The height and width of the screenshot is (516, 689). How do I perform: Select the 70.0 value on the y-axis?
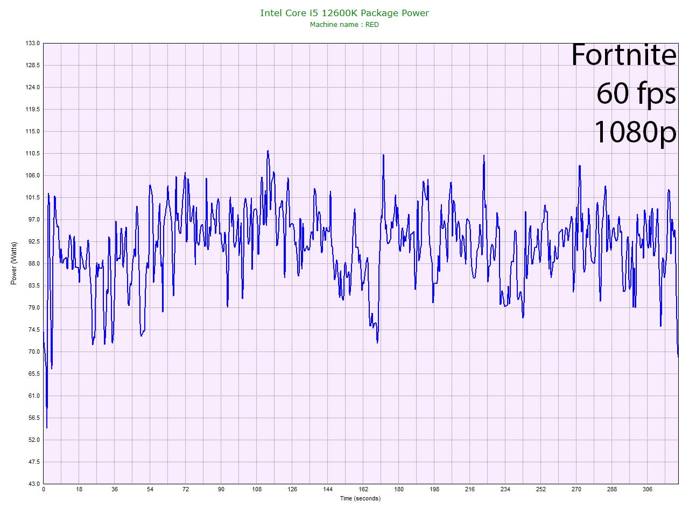[x=33, y=352]
